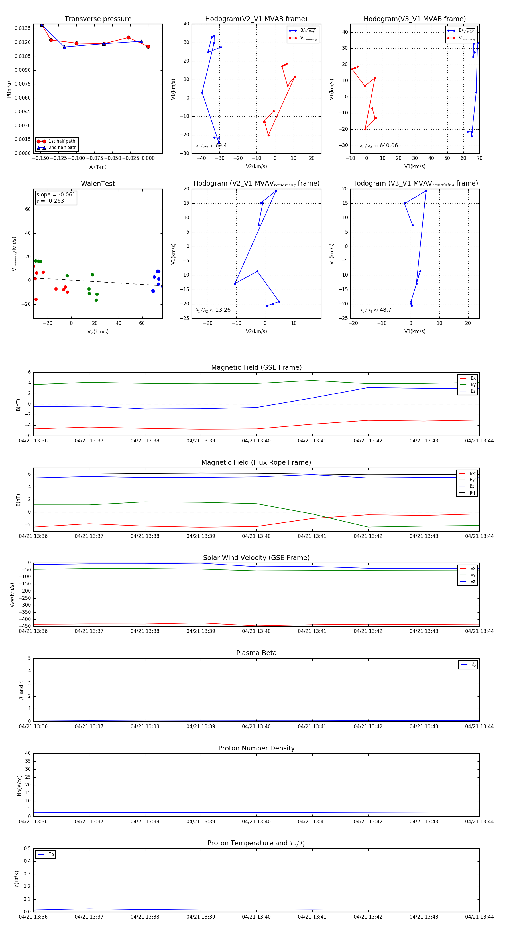Click the 'Hodogram (V2_V1 MVAV remaining frame)' title
The image size is (513, 942).
[x=256, y=184]
